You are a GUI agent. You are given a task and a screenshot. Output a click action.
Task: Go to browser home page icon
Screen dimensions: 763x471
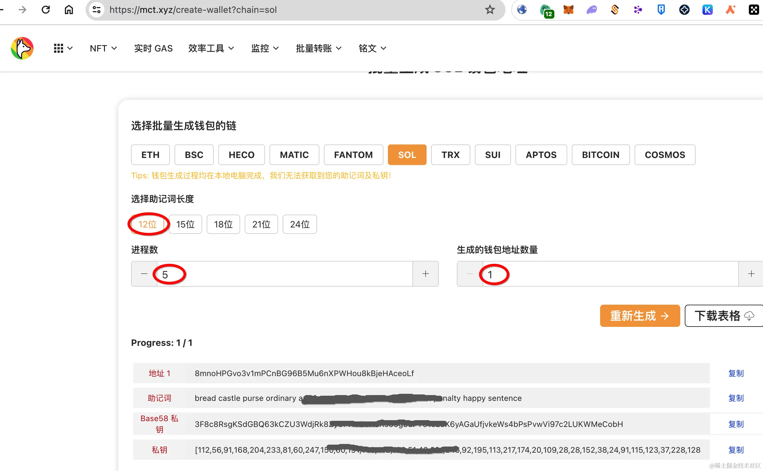[x=69, y=10]
